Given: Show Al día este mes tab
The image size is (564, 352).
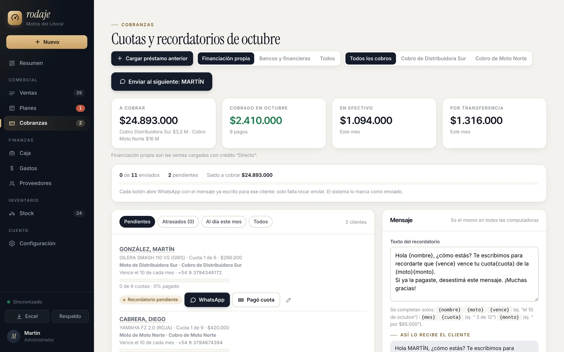Looking at the screenshot, I should [x=224, y=222].
